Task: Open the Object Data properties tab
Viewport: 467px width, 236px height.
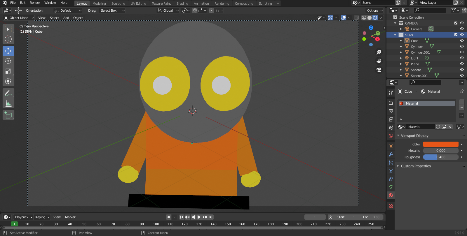Action: click(x=391, y=187)
